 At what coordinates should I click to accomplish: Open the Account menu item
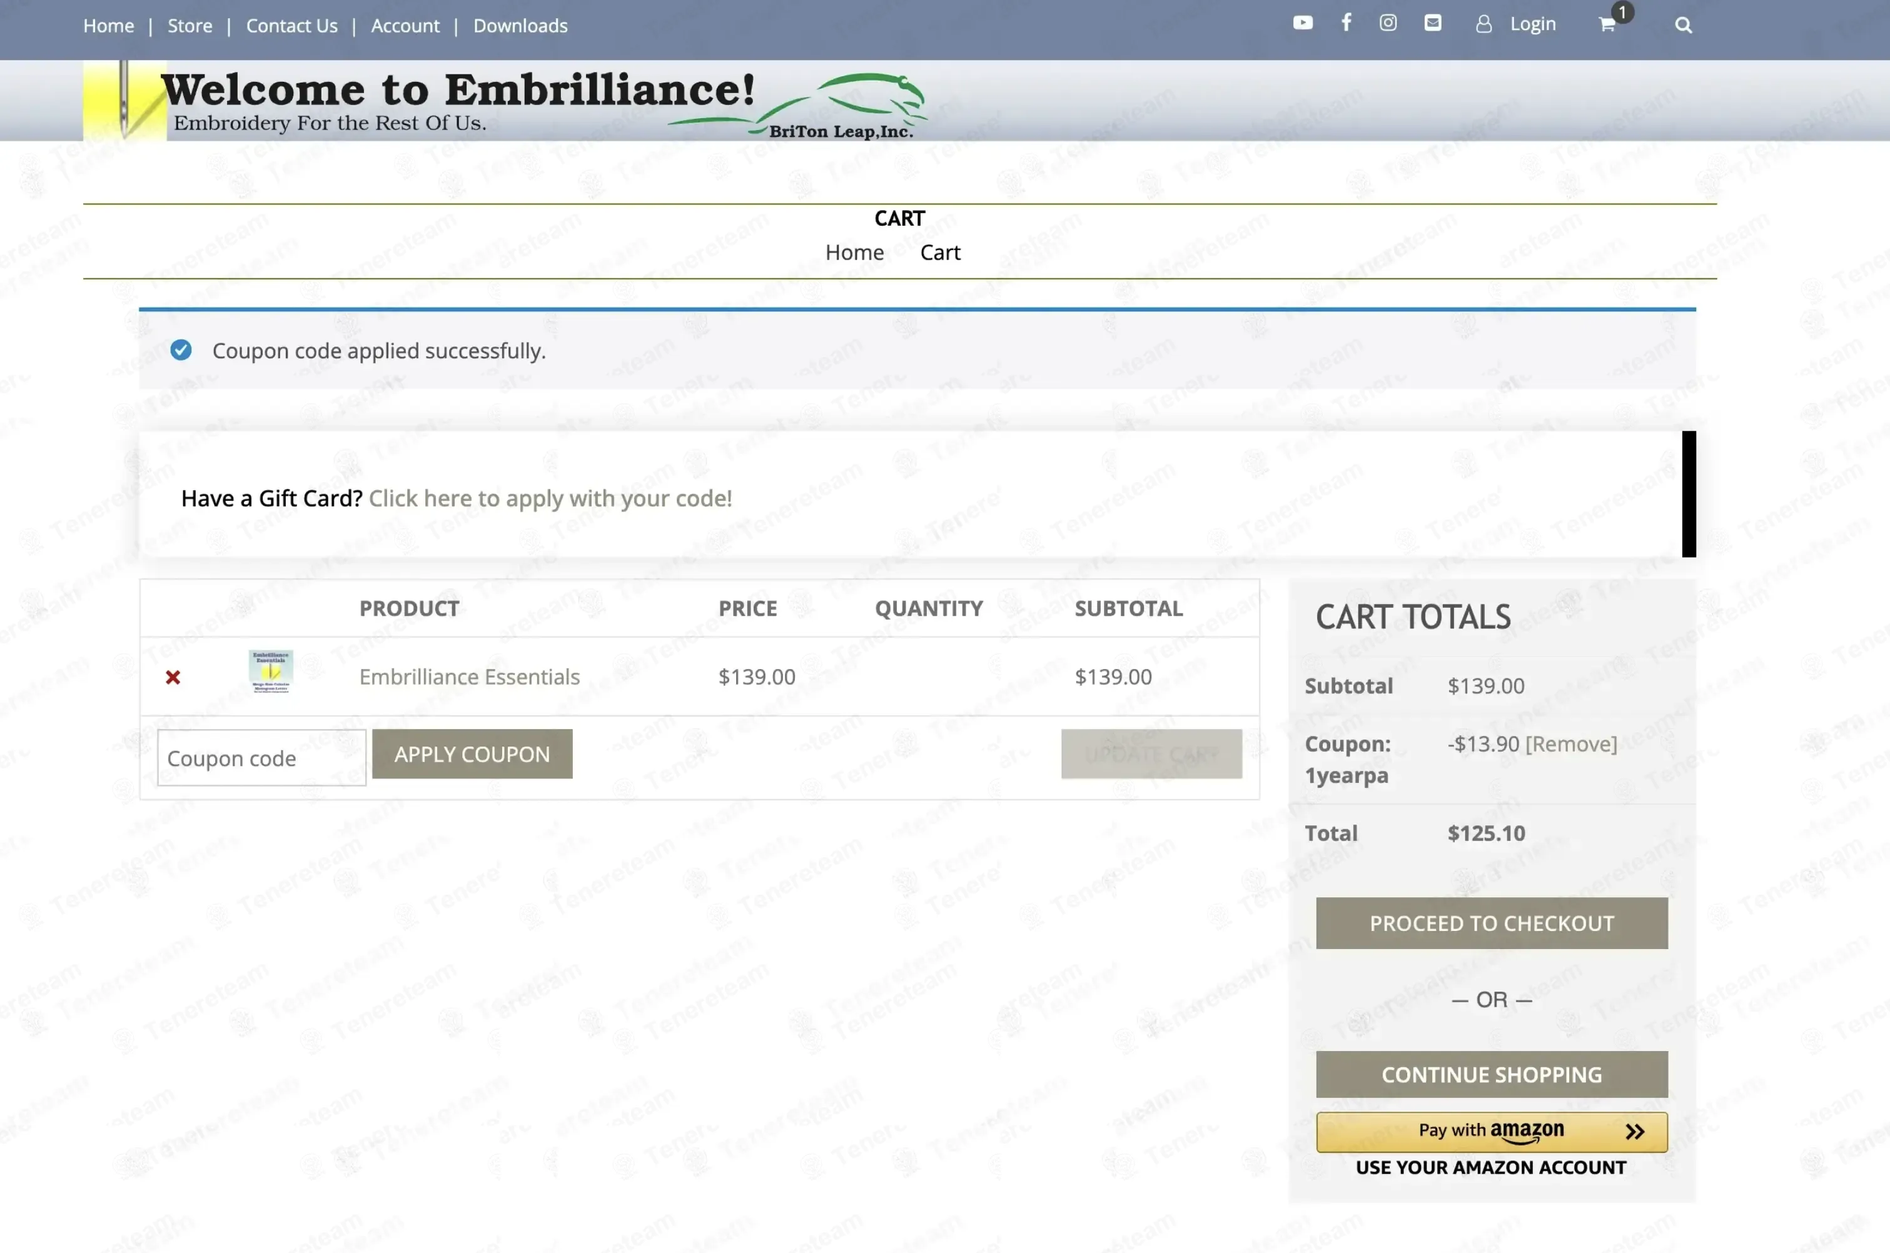coord(405,26)
